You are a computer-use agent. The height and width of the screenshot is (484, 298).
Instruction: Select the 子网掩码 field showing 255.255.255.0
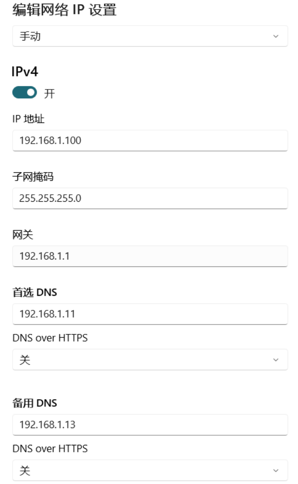click(150, 198)
